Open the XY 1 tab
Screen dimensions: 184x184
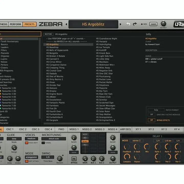tap(138, 129)
